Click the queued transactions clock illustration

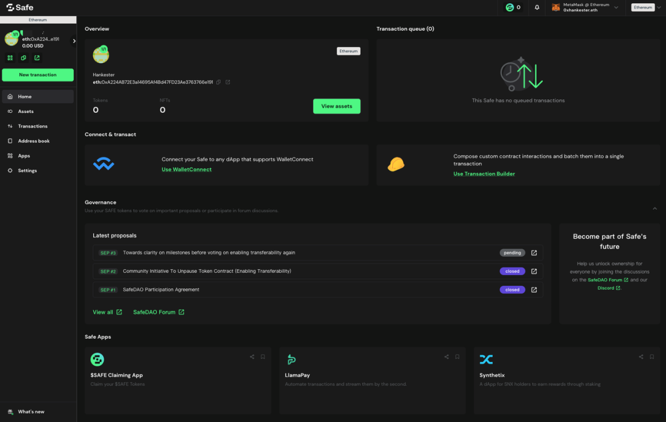[521, 75]
